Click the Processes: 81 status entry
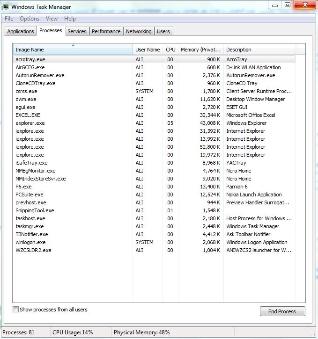The height and width of the screenshot is (339, 318). [x=18, y=332]
